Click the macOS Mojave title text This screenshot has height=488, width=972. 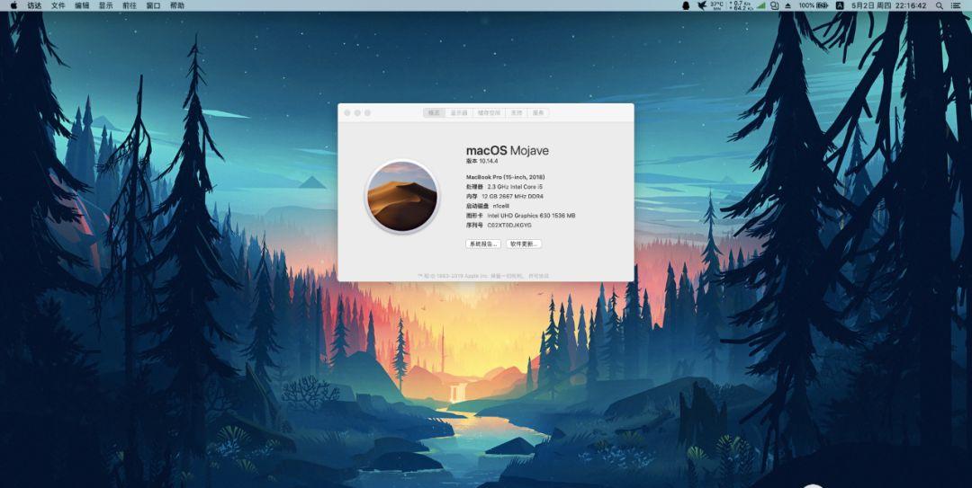(x=507, y=150)
